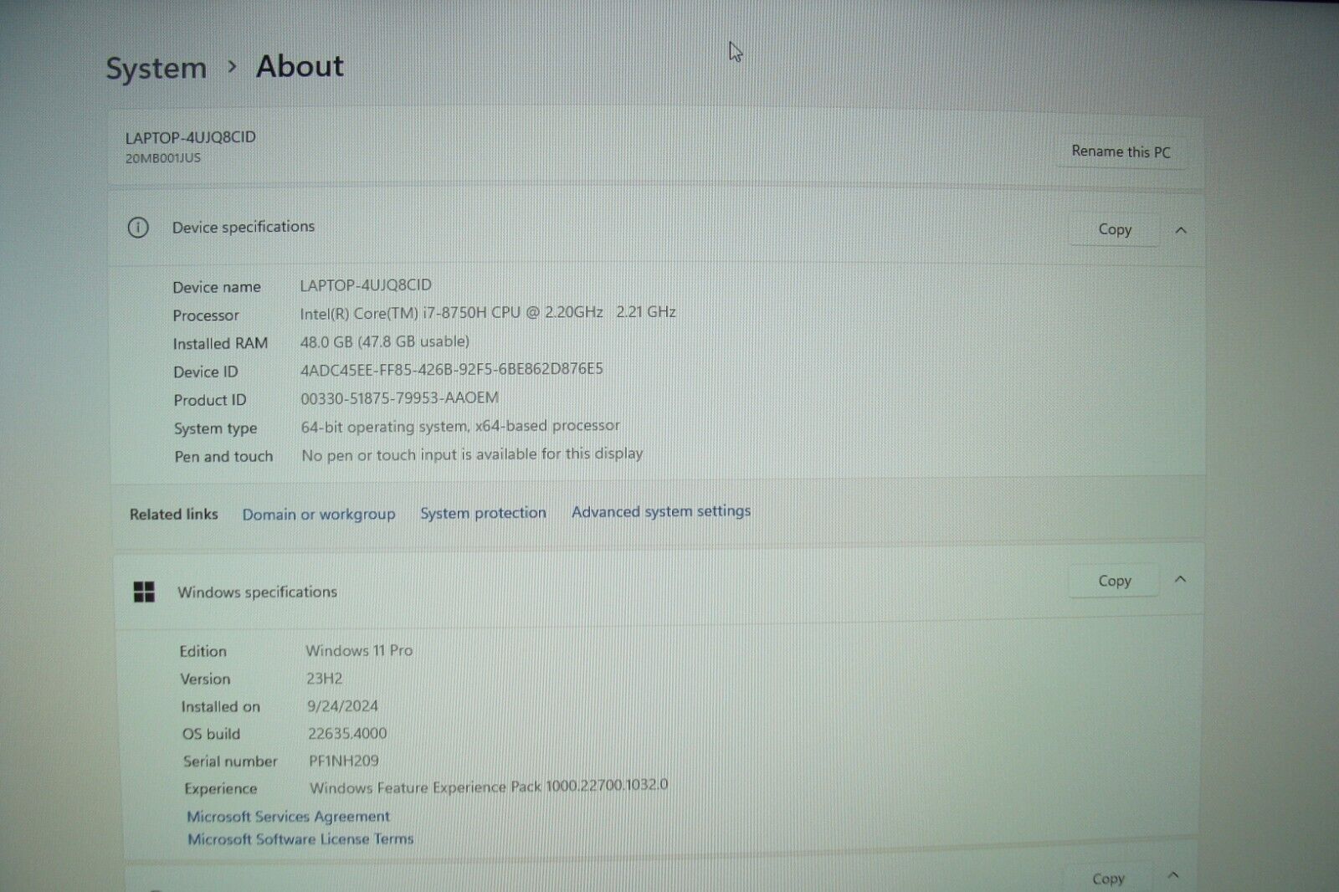
Task: Collapse the bottom section chevron
Action: coord(1173,875)
